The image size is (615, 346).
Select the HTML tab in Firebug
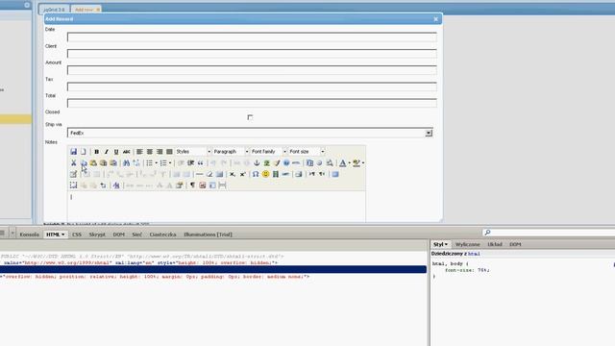point(55,235)
